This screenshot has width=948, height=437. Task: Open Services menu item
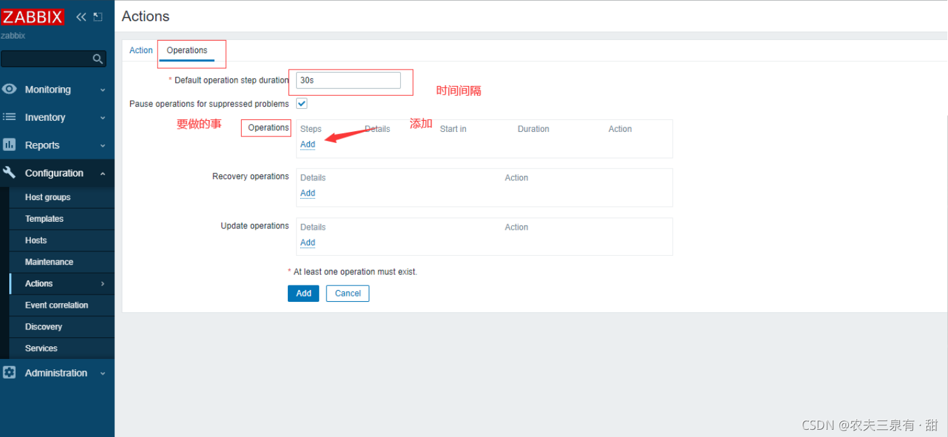tap(41, 348)
